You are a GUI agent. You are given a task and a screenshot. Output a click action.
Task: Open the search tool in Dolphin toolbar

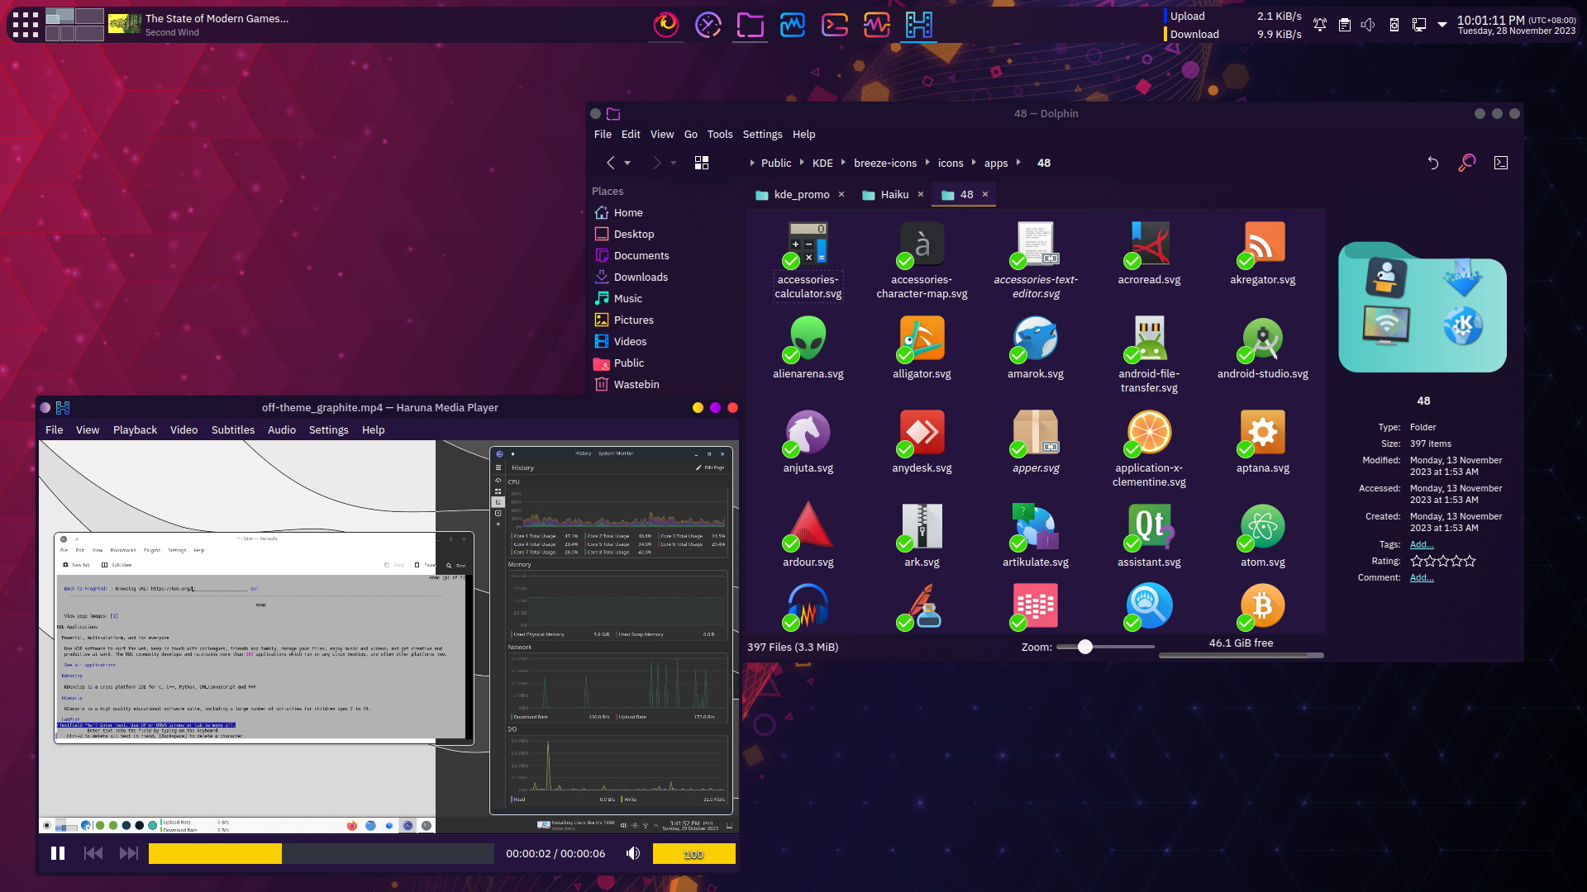pyautogui.click(x=1467, y=163)
